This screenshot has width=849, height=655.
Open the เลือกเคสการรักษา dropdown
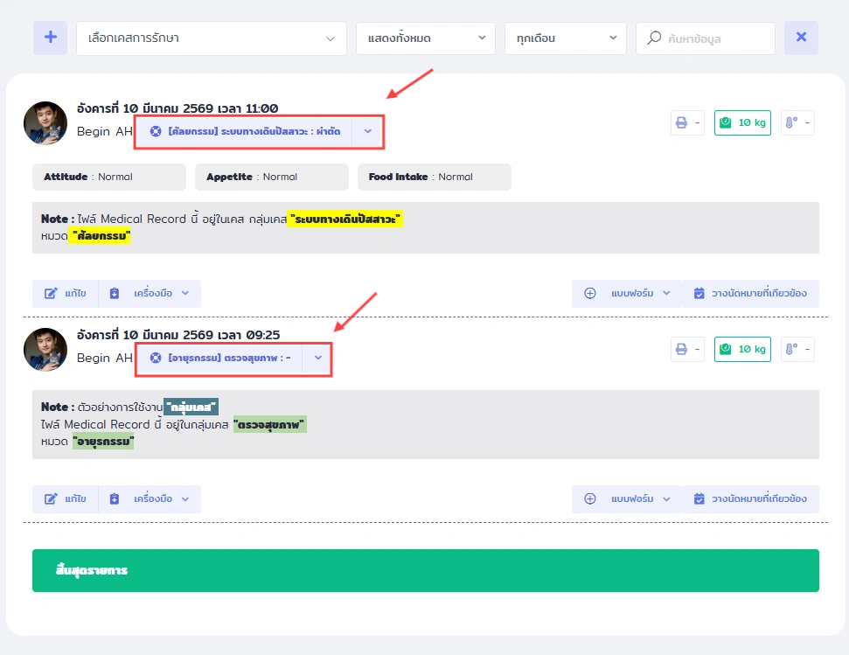[212, 38]
